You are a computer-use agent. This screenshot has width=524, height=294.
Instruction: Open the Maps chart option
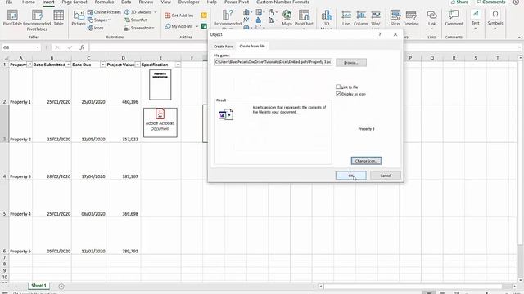(287, 18)
